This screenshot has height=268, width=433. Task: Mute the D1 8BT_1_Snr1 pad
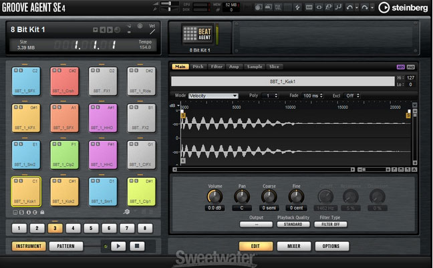93,180
